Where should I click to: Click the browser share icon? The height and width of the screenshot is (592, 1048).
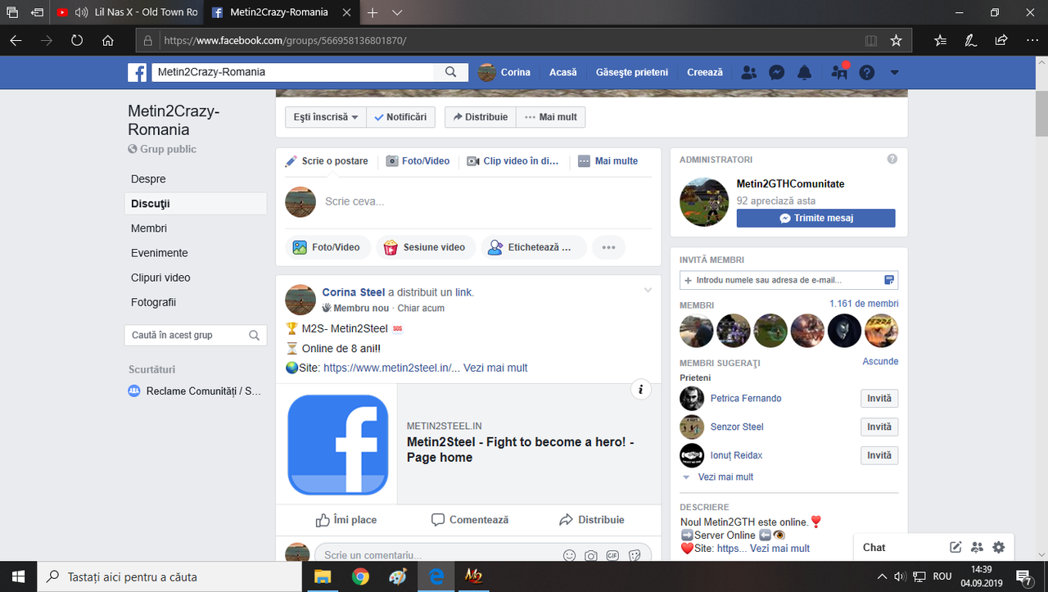point(1001,40)
